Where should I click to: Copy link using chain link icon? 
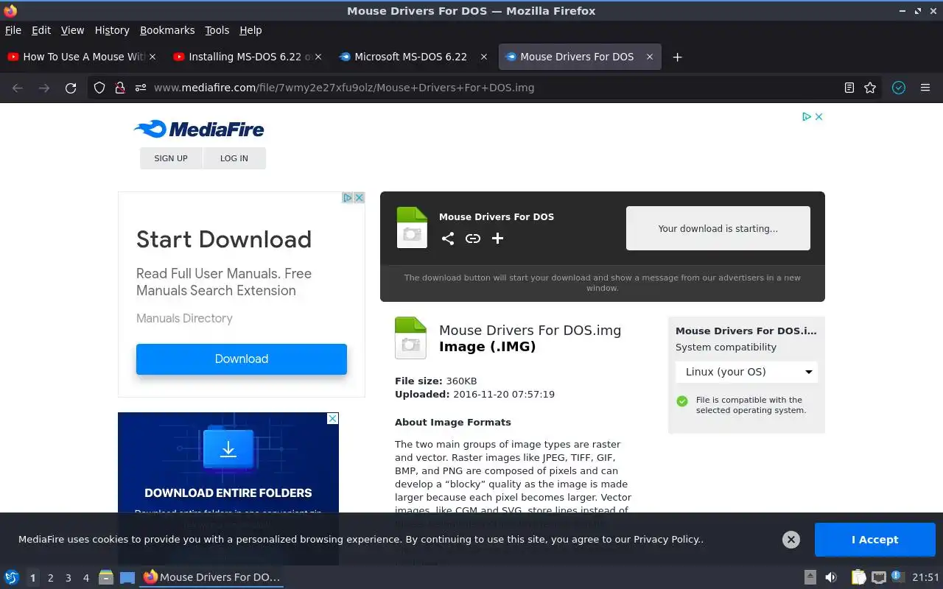(473, 238)
